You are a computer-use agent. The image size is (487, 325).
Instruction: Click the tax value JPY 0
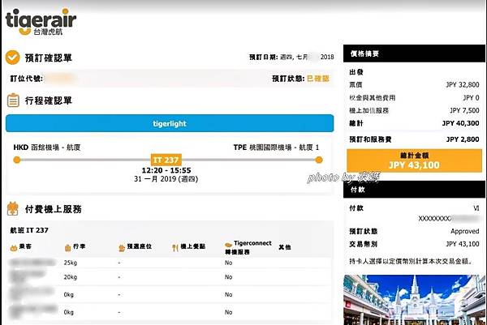pos(471,98)
